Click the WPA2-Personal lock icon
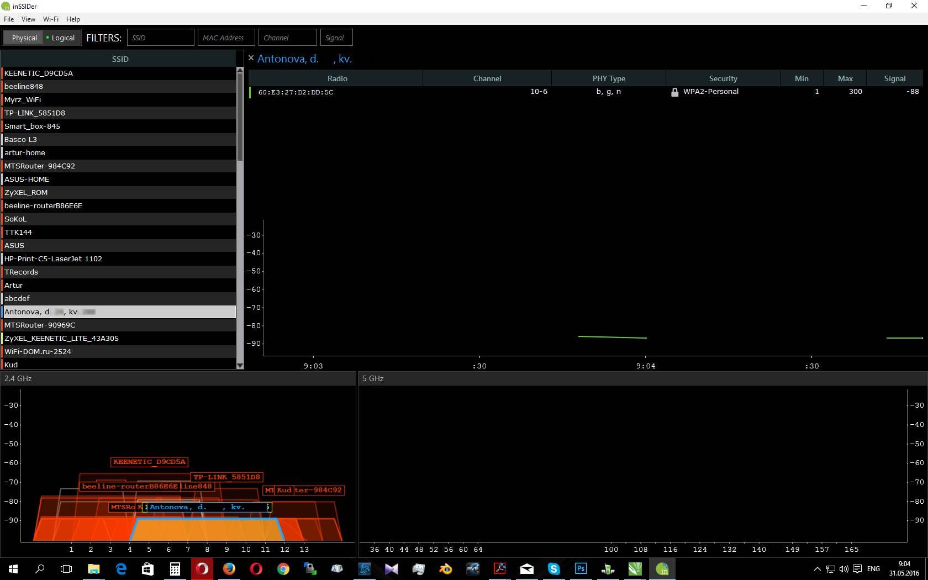Screen dimensions: 928x580 [x=674, y=92]
